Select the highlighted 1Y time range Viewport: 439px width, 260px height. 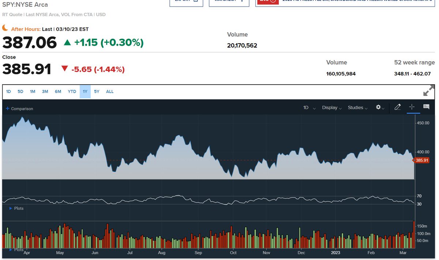85,92
